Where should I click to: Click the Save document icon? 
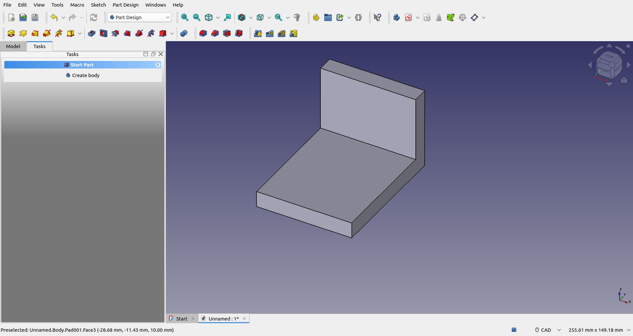coord(35,17)
